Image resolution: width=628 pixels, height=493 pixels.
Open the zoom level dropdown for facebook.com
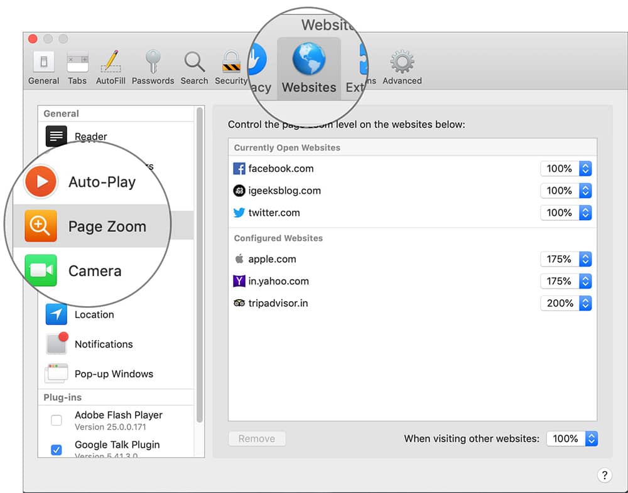coord(585,168)
